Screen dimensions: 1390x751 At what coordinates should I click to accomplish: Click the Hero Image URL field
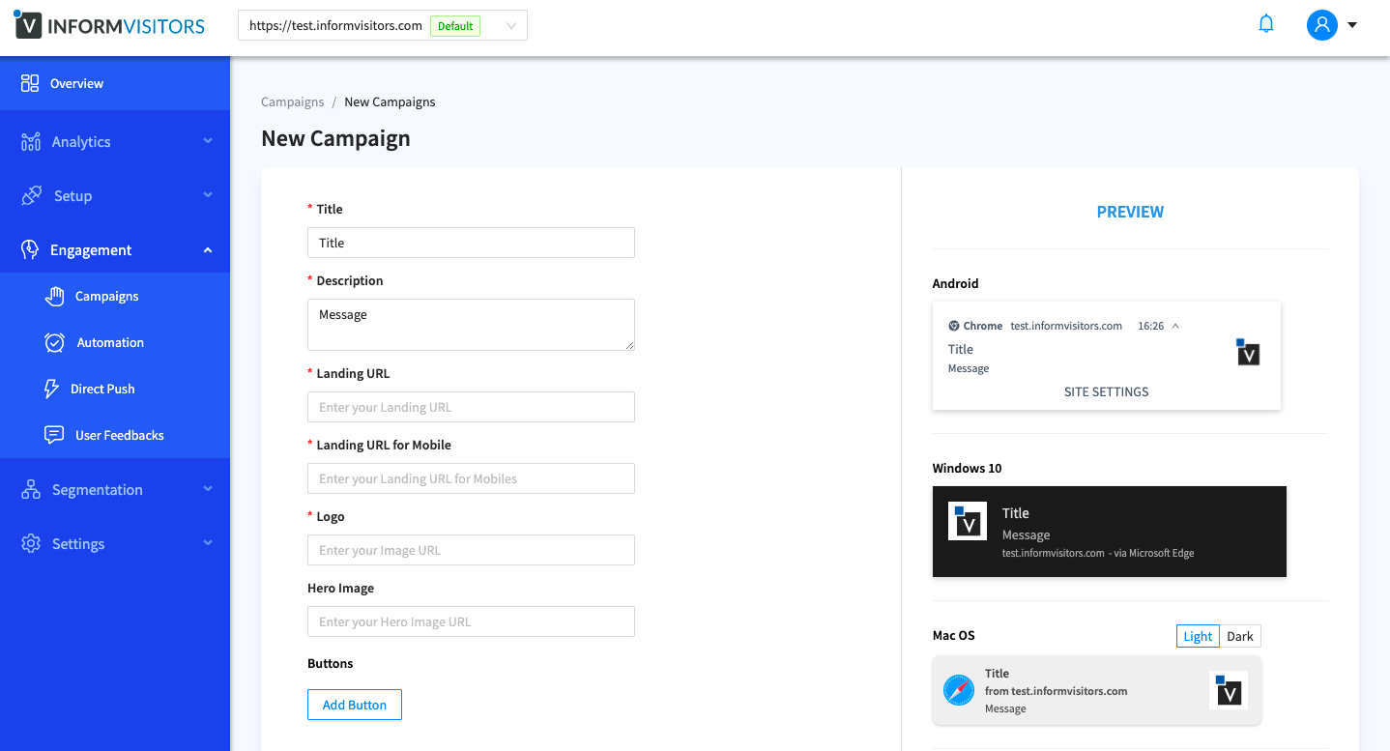click(x=471, y=621)
